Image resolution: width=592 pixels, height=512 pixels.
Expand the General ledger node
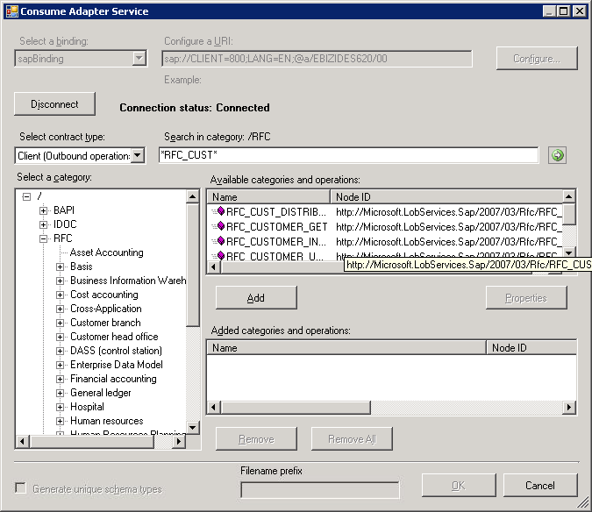tap(60, 393)
